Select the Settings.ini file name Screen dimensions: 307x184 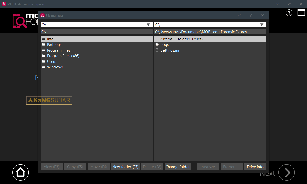click(170, 50)
